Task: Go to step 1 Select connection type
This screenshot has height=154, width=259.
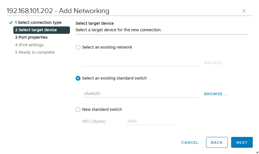Action: click(38, 22)
